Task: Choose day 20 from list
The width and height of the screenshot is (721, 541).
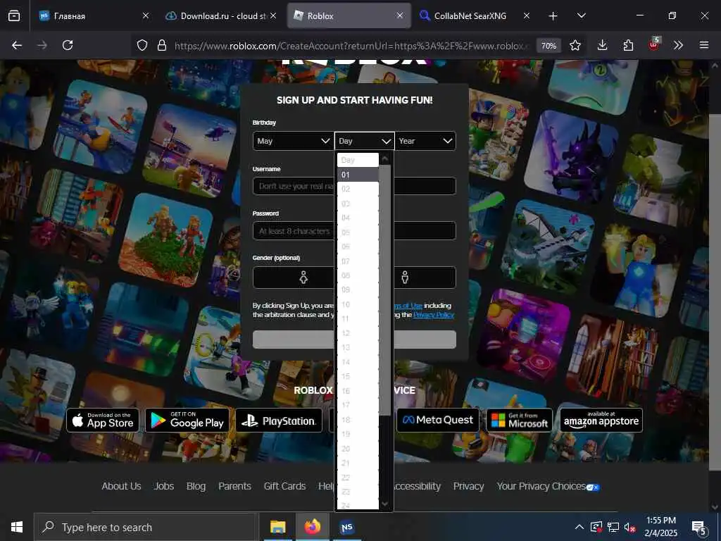Action: coord(358,449)
